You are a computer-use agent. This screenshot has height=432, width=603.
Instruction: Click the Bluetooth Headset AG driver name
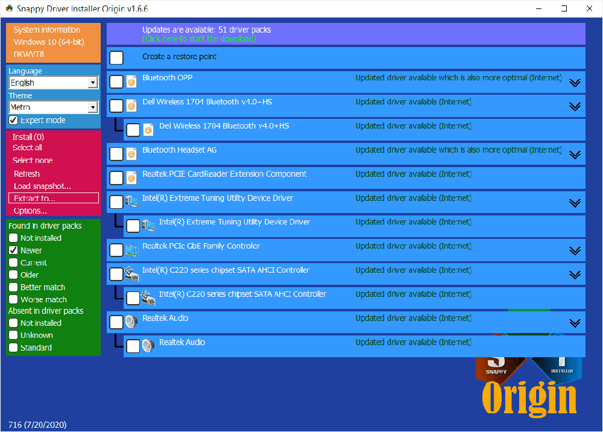179,150
